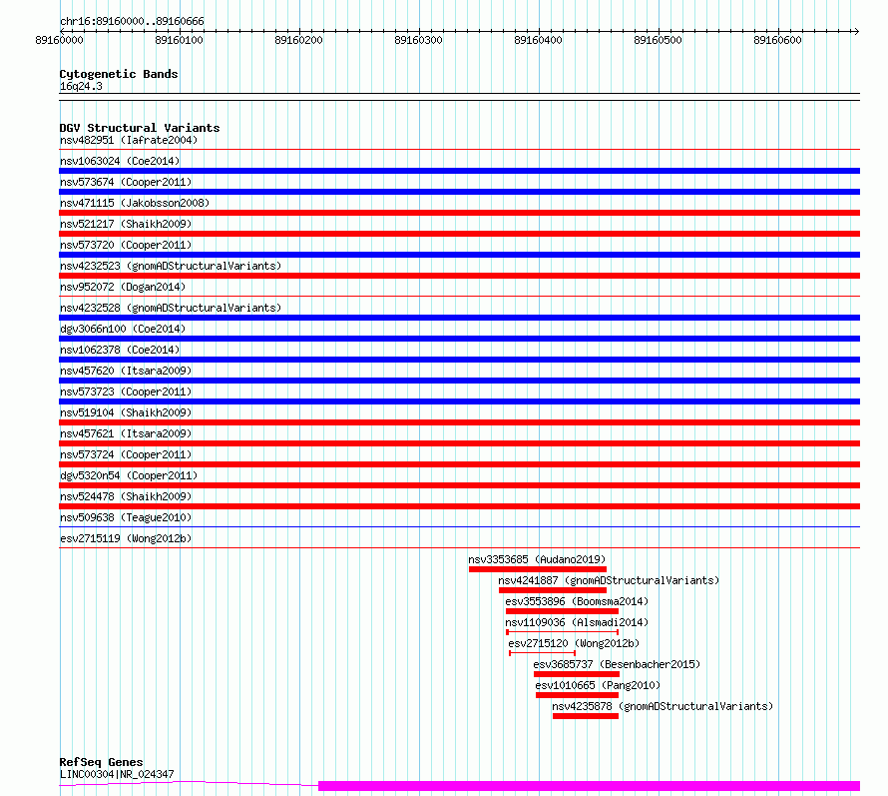Open dgv3066n100 (Coe2014) label
Viewport: 888px width, 796px height.
pyautogui.click(x=123, y=329)
